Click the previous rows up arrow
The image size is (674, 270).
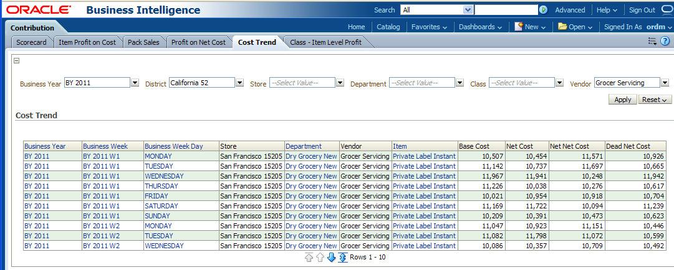(320, 258)
